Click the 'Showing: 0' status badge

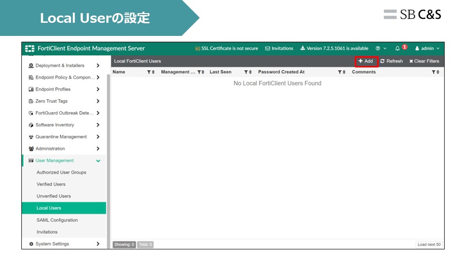(x=124, y=245)
